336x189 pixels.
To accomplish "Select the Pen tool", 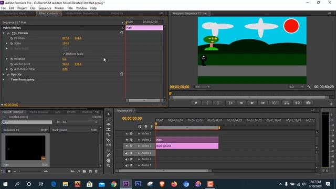I will pos(109,155).
